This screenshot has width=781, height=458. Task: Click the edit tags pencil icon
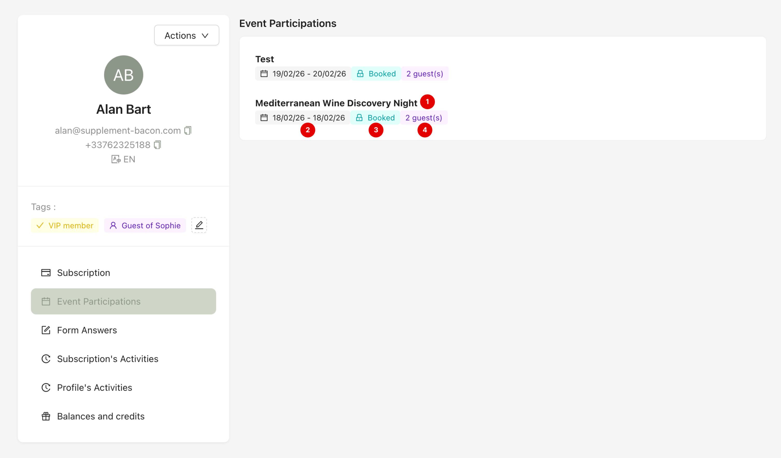tap(199, 225)
